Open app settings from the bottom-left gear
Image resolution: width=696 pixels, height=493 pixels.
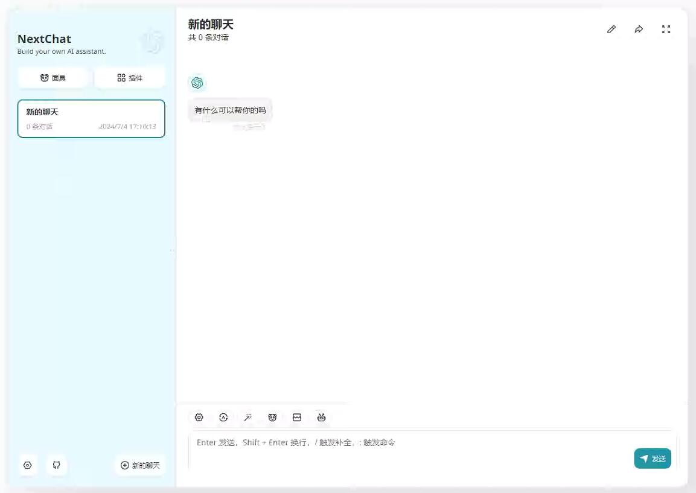(x=27, y=465)
